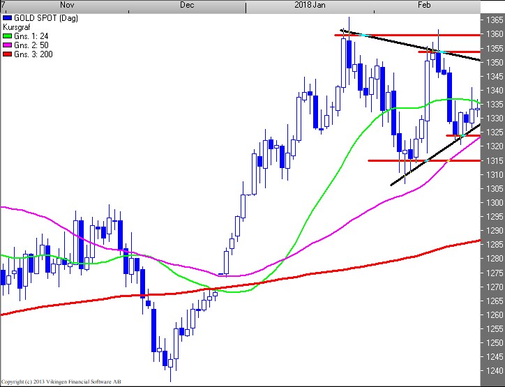505x387 pixels.
Task: Click the Nov month label on time axis
Action: coord(68,5)
